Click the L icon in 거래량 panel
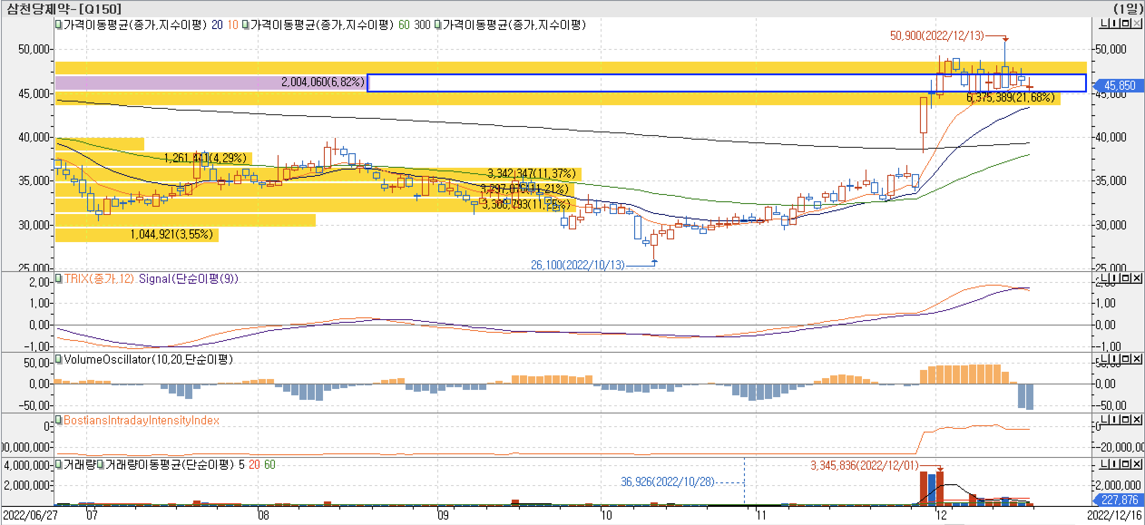The image size is (1145, 525). click(x=1103, y=464)
